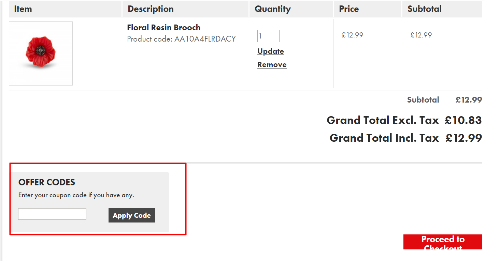Click the Quantity column header
Viewport: 485px width, 261px height.
tap(273, 9)
